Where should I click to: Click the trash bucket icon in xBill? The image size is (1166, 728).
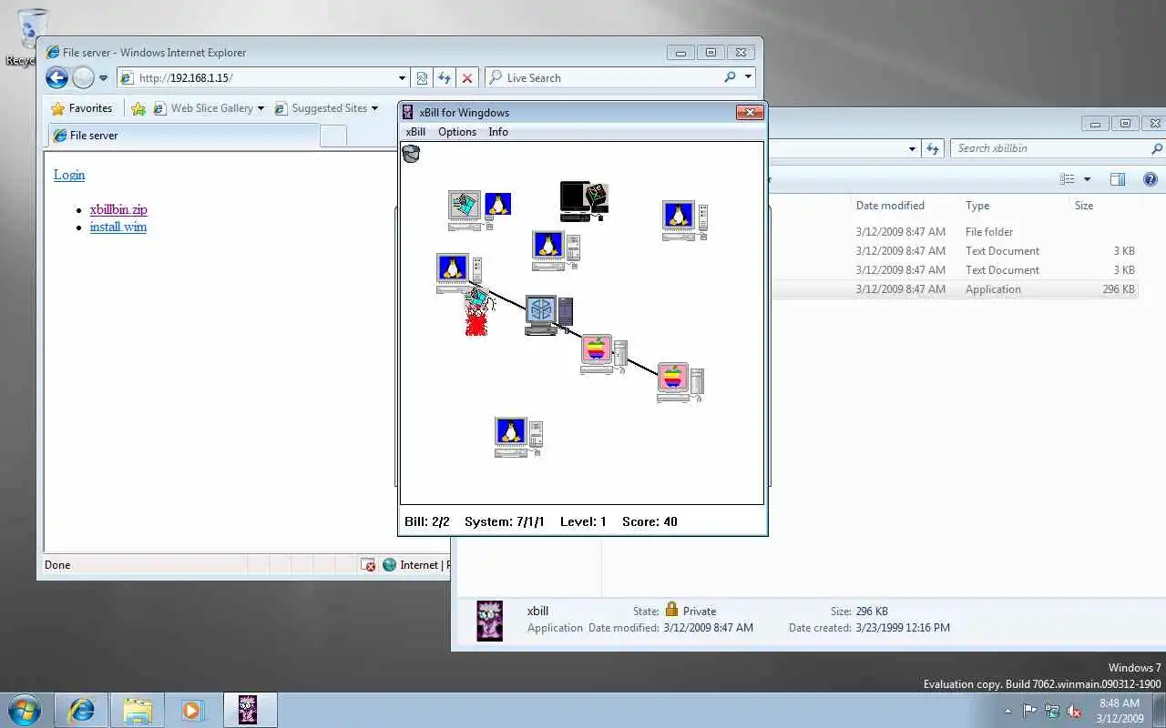pyautogui.click(x=411, y=154)
